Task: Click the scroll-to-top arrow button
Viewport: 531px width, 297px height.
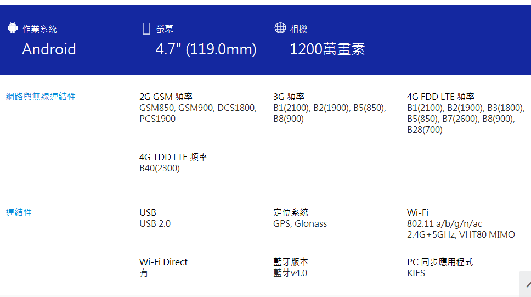Action: coord(527,284)
